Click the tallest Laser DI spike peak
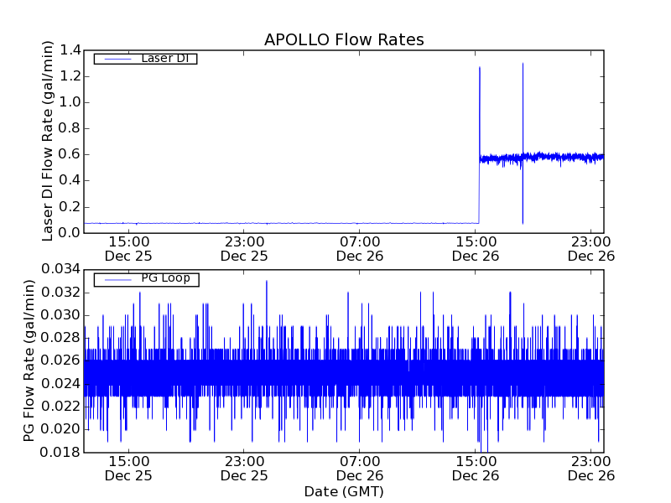 point(523,65)
